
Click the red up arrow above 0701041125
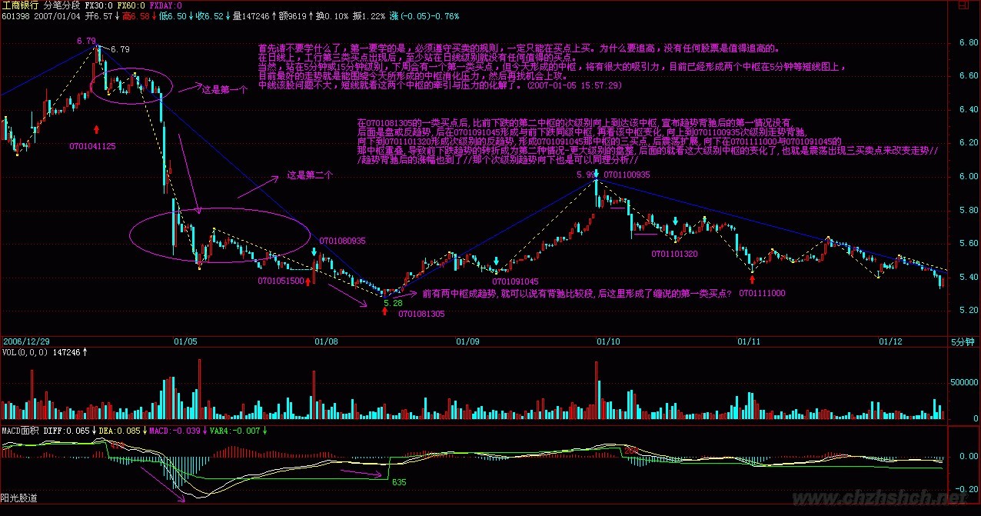click(96, 130)
